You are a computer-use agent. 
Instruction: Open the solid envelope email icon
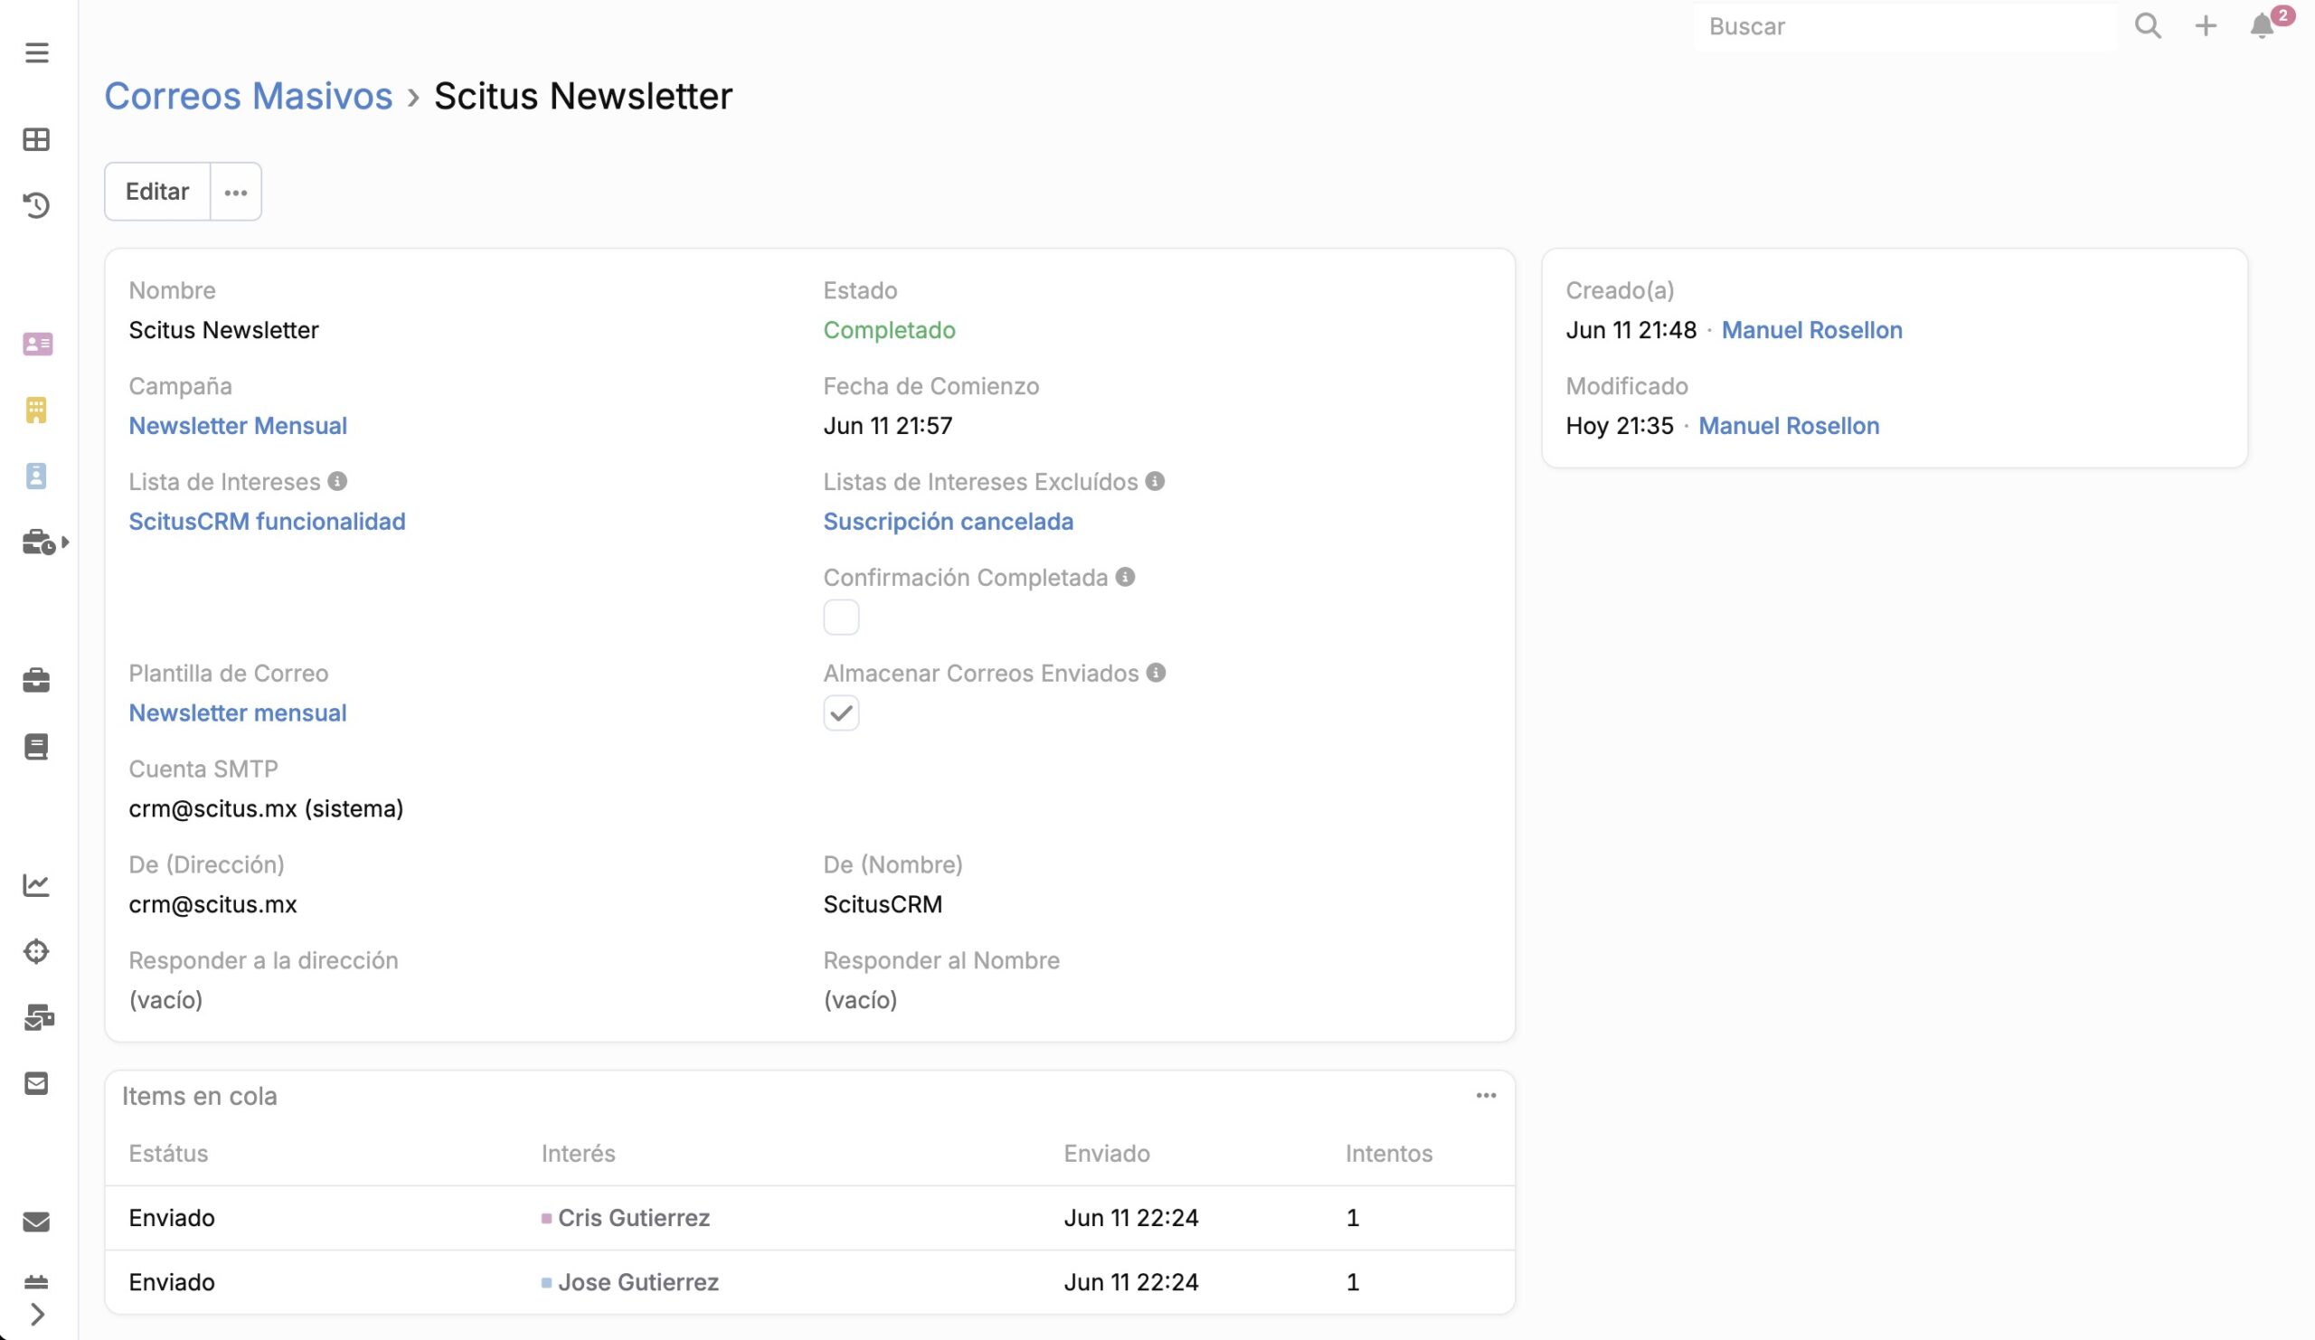pos(37,1222)
